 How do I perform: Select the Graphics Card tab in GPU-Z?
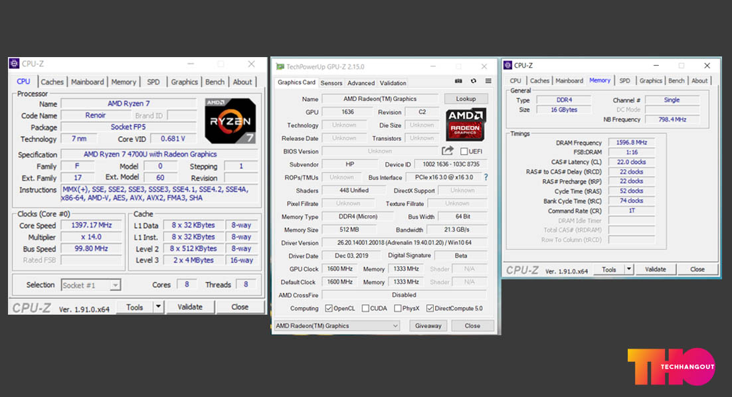[x=296, y=82]
